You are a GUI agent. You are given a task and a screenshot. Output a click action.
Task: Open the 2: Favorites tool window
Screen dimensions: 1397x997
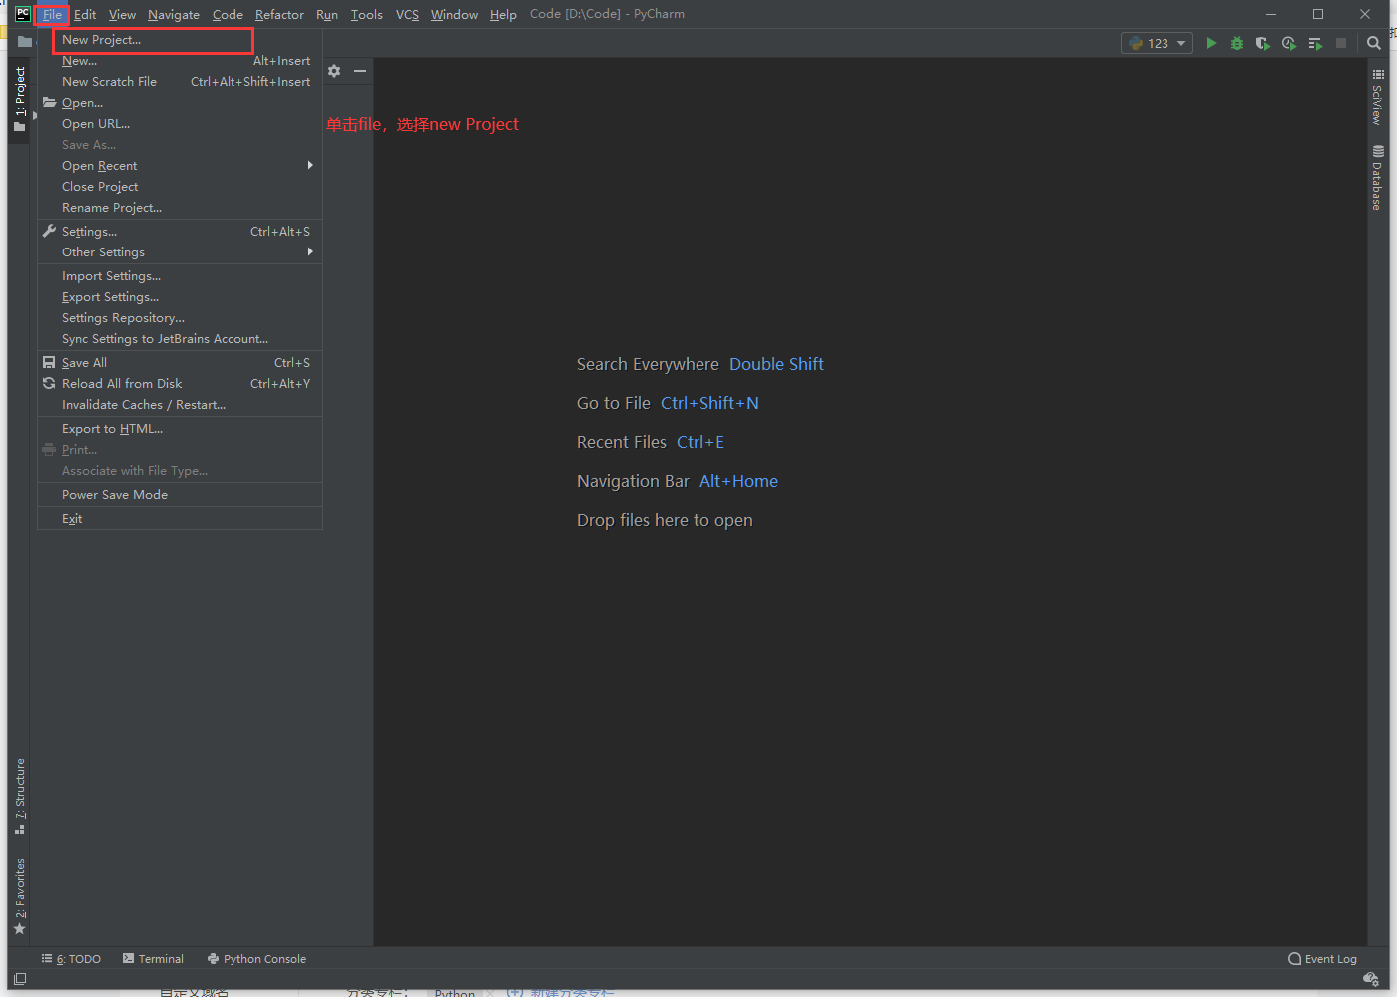click(x=19, y=895)
